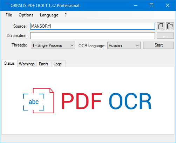Open the question mark help menu
This screenshot has width=176, height=143.
(x=66, y=15)
